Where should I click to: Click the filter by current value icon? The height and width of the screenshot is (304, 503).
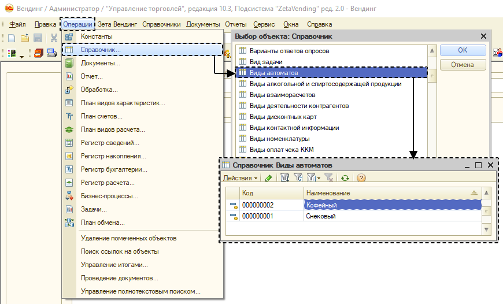point(298,177)
